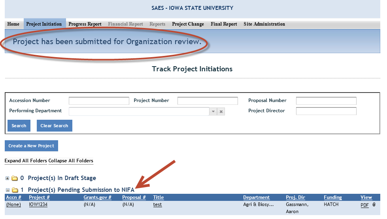Open the Progress Report menu
This screenshot has width=387, height=219.
[x=85, y=24]
